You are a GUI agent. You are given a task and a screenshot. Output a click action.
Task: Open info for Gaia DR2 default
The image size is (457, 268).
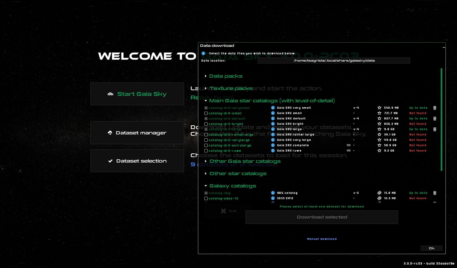(273, 119)
